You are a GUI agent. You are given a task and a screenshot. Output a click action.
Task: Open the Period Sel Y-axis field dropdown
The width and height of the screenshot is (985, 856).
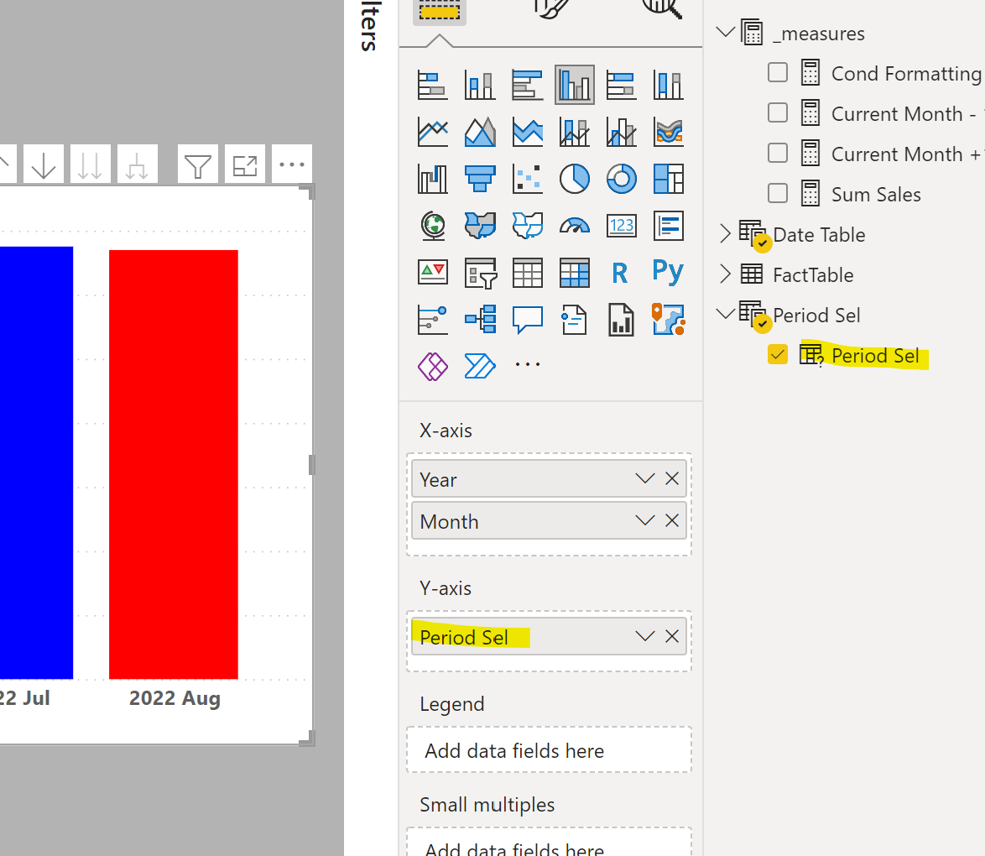pyautogui.click(x=644, y=637)
